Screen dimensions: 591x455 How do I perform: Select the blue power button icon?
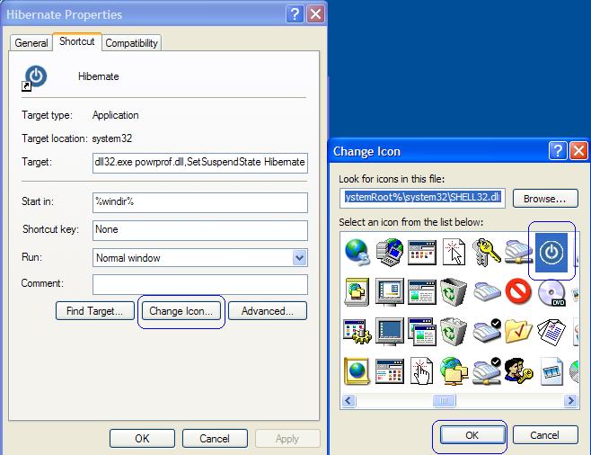(551, 252)
